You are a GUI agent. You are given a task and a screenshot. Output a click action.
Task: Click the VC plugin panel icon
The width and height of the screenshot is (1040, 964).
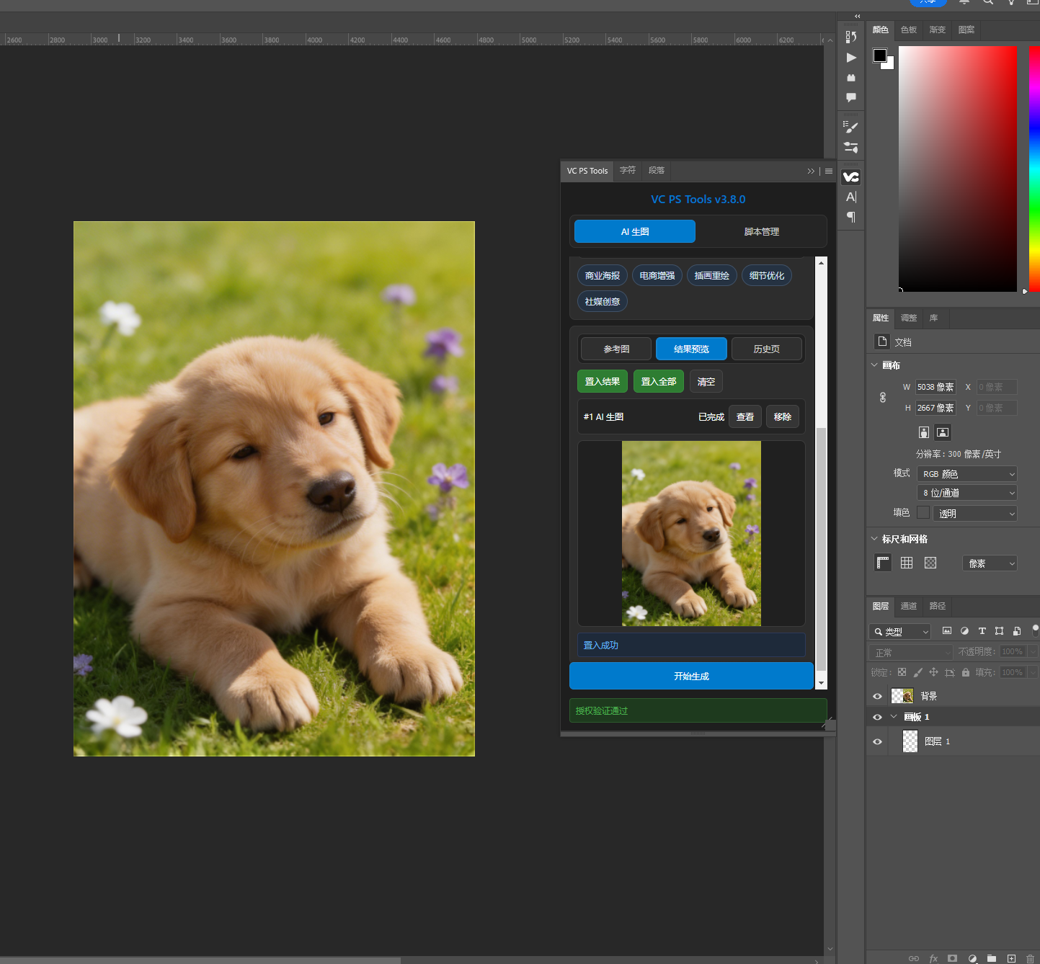pyautogui.click(x=851, y=177)
